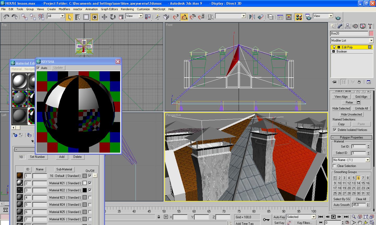Screen dimensions: 376x225
Task: Click the Pin Stack icon
Action: click(x=334, y=82)
